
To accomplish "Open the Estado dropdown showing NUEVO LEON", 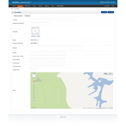I will tap(35, 40).
